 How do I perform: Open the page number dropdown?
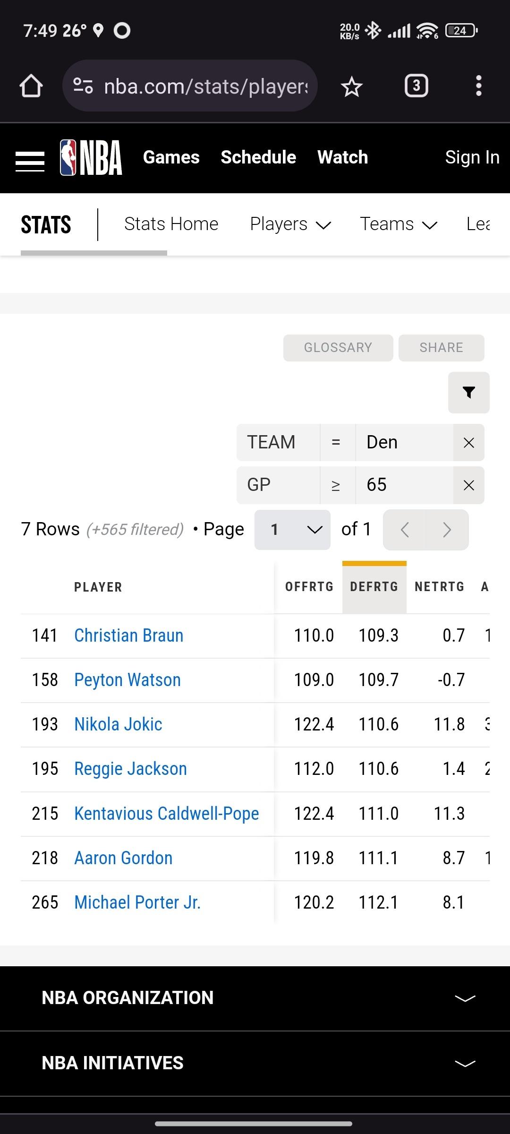point(292,530)
